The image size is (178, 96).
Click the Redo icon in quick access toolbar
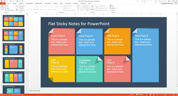point(11,1)
